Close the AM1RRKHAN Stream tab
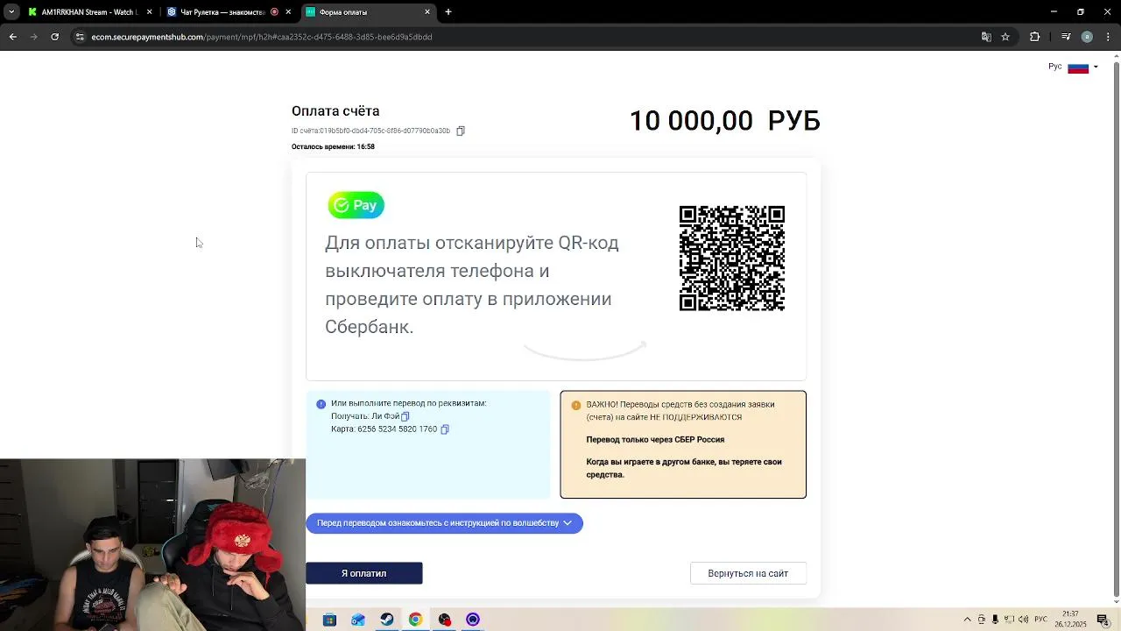The height and width of the screenshot is (631, 1121). tap(149, 12)
